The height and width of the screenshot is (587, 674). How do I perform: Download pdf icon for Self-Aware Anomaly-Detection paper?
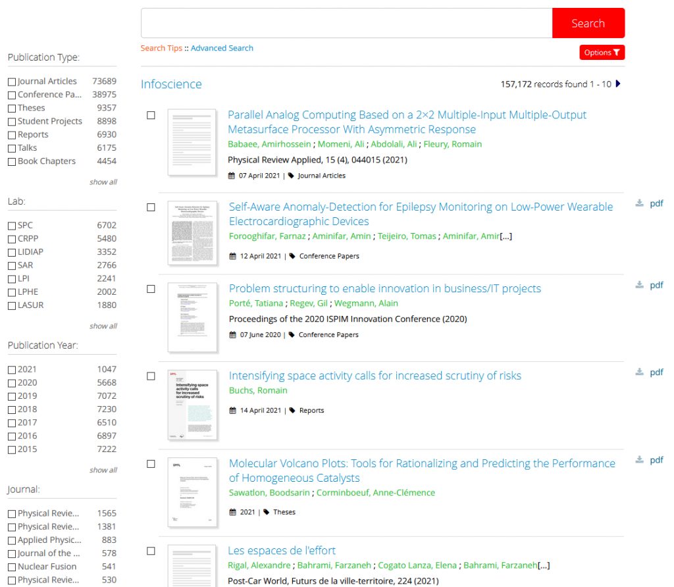tap(639, 203)
